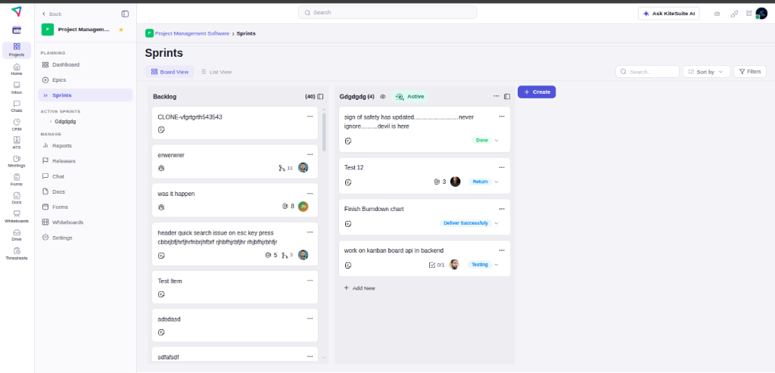Viewport: 775px width, 373px height.
Task: Open Timesheets in the left rail
Action: point(17,253)
